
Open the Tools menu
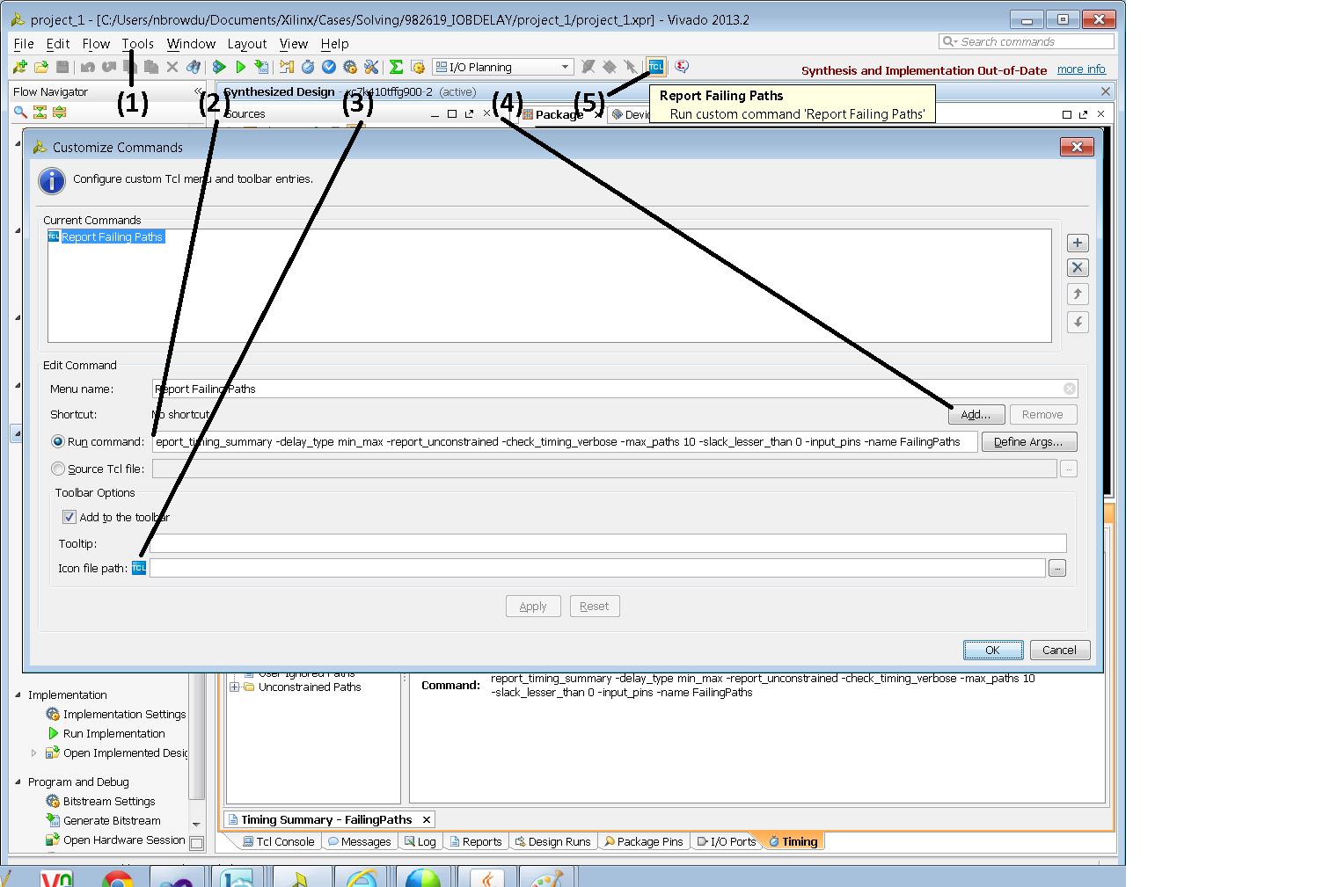tap(137, 44)
